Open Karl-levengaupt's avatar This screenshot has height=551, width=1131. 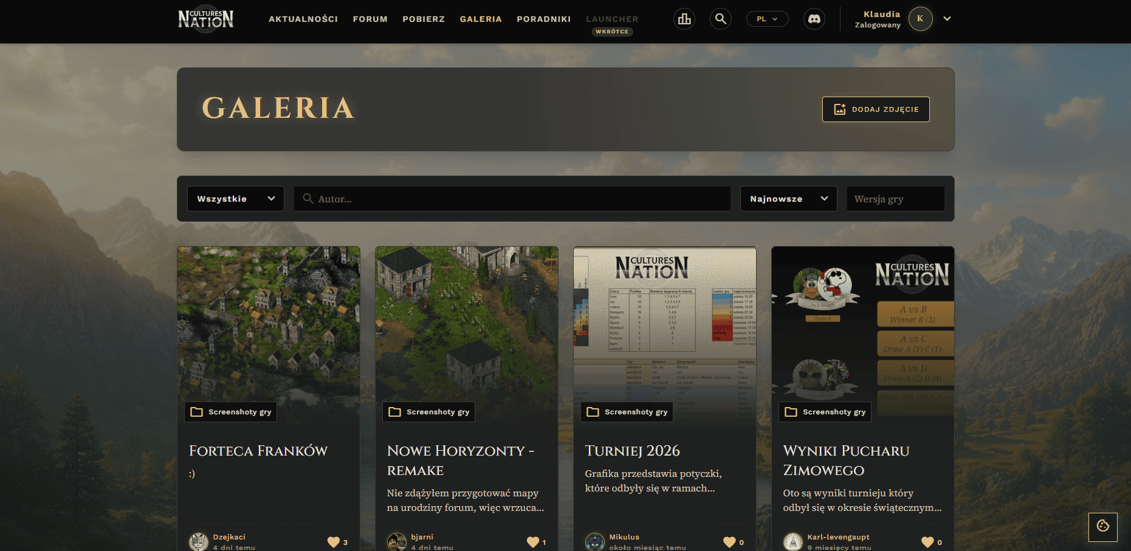(793, 542)
